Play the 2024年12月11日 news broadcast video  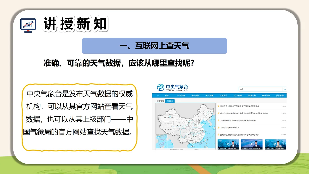pyautogui.click(x=275, y=144)
